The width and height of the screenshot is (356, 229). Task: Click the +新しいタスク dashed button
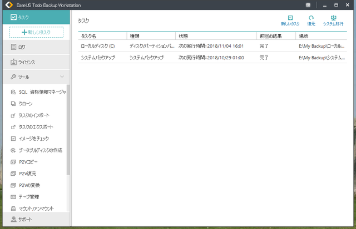tap(36, 32)
